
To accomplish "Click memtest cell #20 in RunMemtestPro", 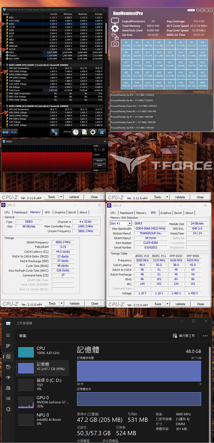I will (x=159, y=64).
